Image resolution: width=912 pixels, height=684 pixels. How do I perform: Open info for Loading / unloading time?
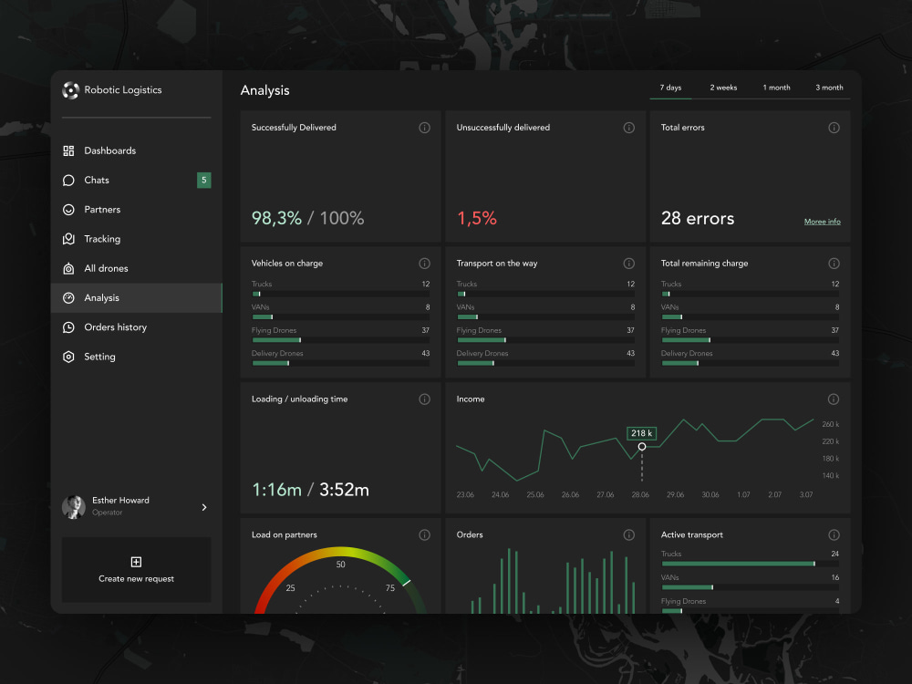click(425, 399)
